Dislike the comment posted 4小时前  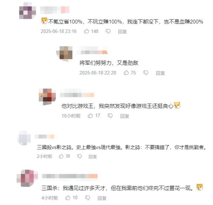tap(87, 198)
